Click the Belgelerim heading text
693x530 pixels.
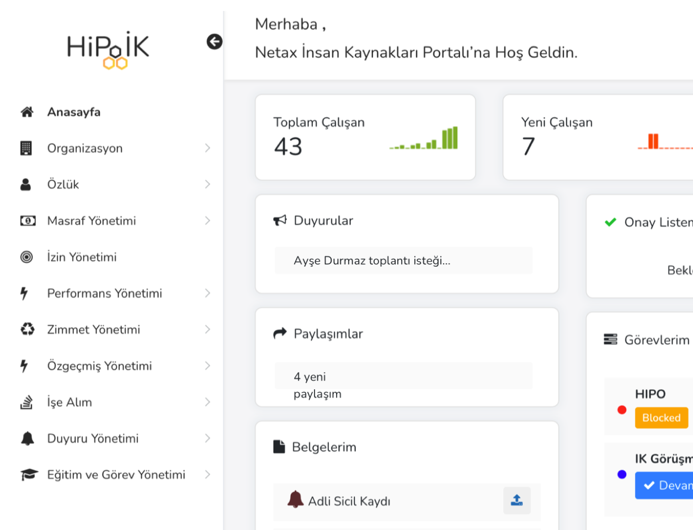coord(324,447)
